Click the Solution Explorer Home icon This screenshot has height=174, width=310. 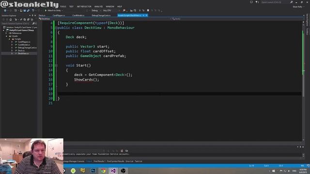coord(11,19)
